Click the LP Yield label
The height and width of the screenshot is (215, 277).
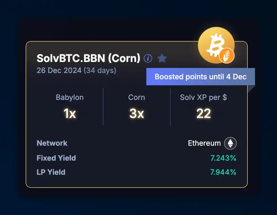tap(51, 172)
